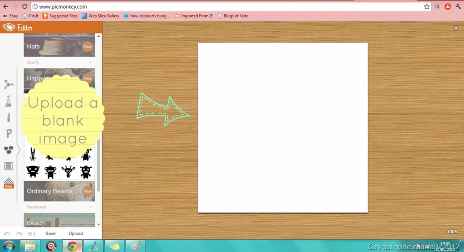
Task: Redo the last edit
Action: click(19, 233)
